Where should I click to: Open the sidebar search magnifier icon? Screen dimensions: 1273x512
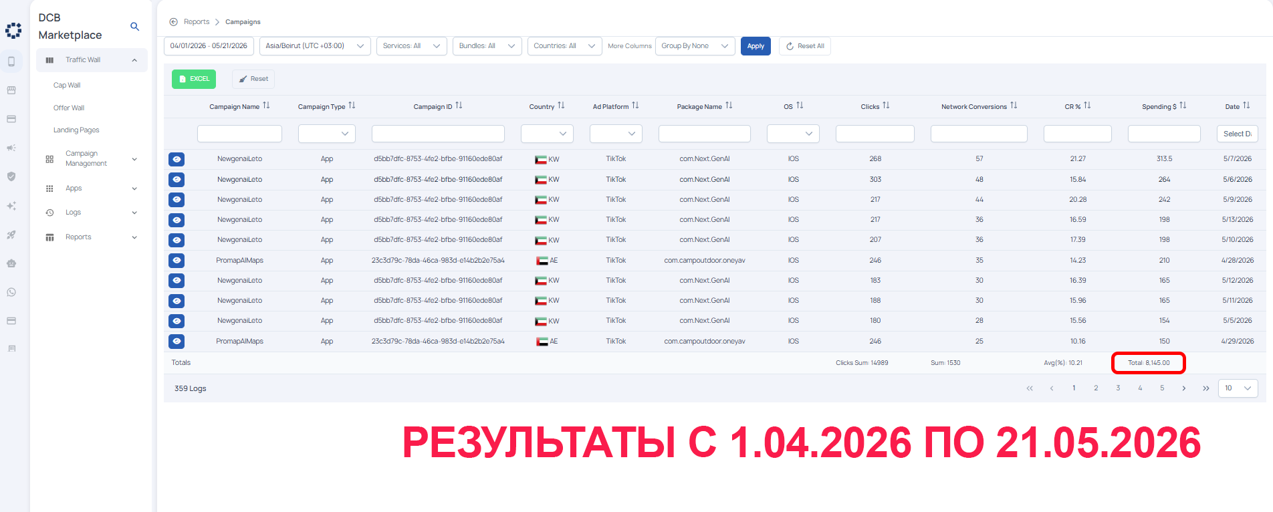[134, 27]
